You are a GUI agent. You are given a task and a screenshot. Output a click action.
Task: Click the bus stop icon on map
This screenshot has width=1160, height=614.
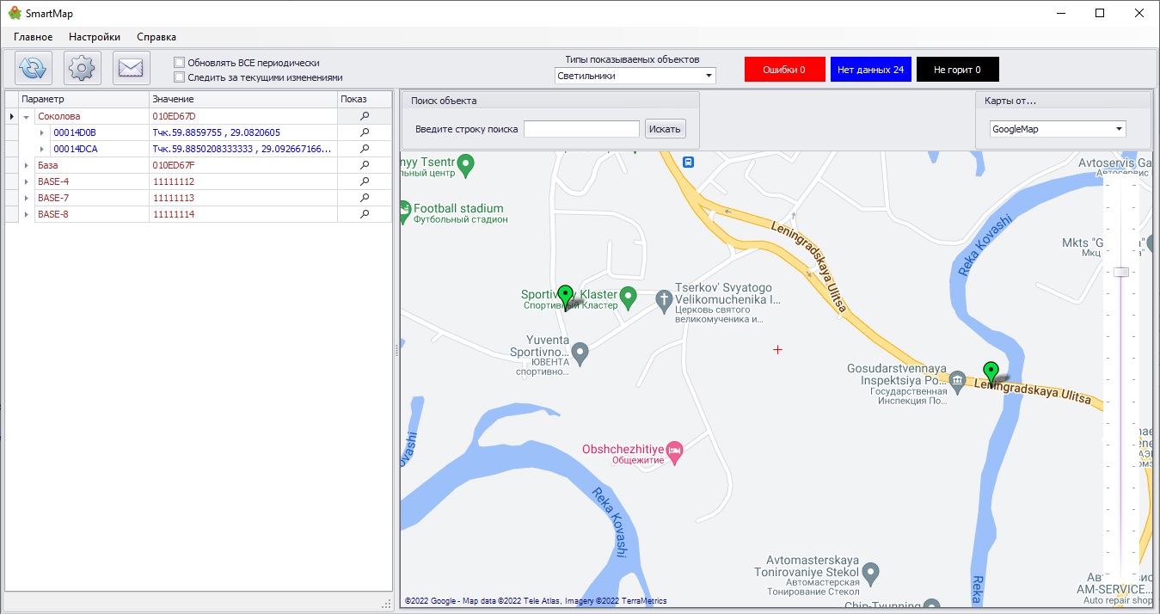pyautogui.click(x=688, y=161)
